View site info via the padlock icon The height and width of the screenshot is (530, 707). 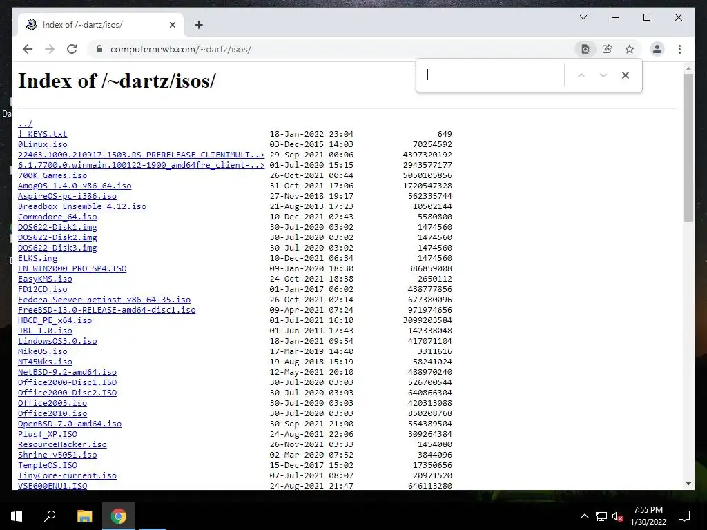pos(99,49)
